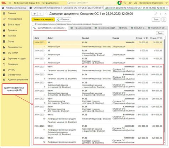Open the Банк и касса section
The height and width of the screenshot is (148, 169).
point(14,24)
